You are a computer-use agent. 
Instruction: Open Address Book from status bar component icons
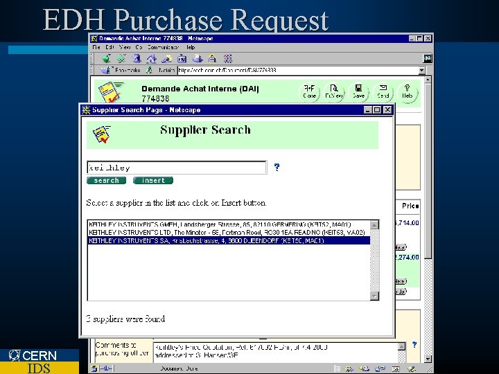(x=396, y=369)
